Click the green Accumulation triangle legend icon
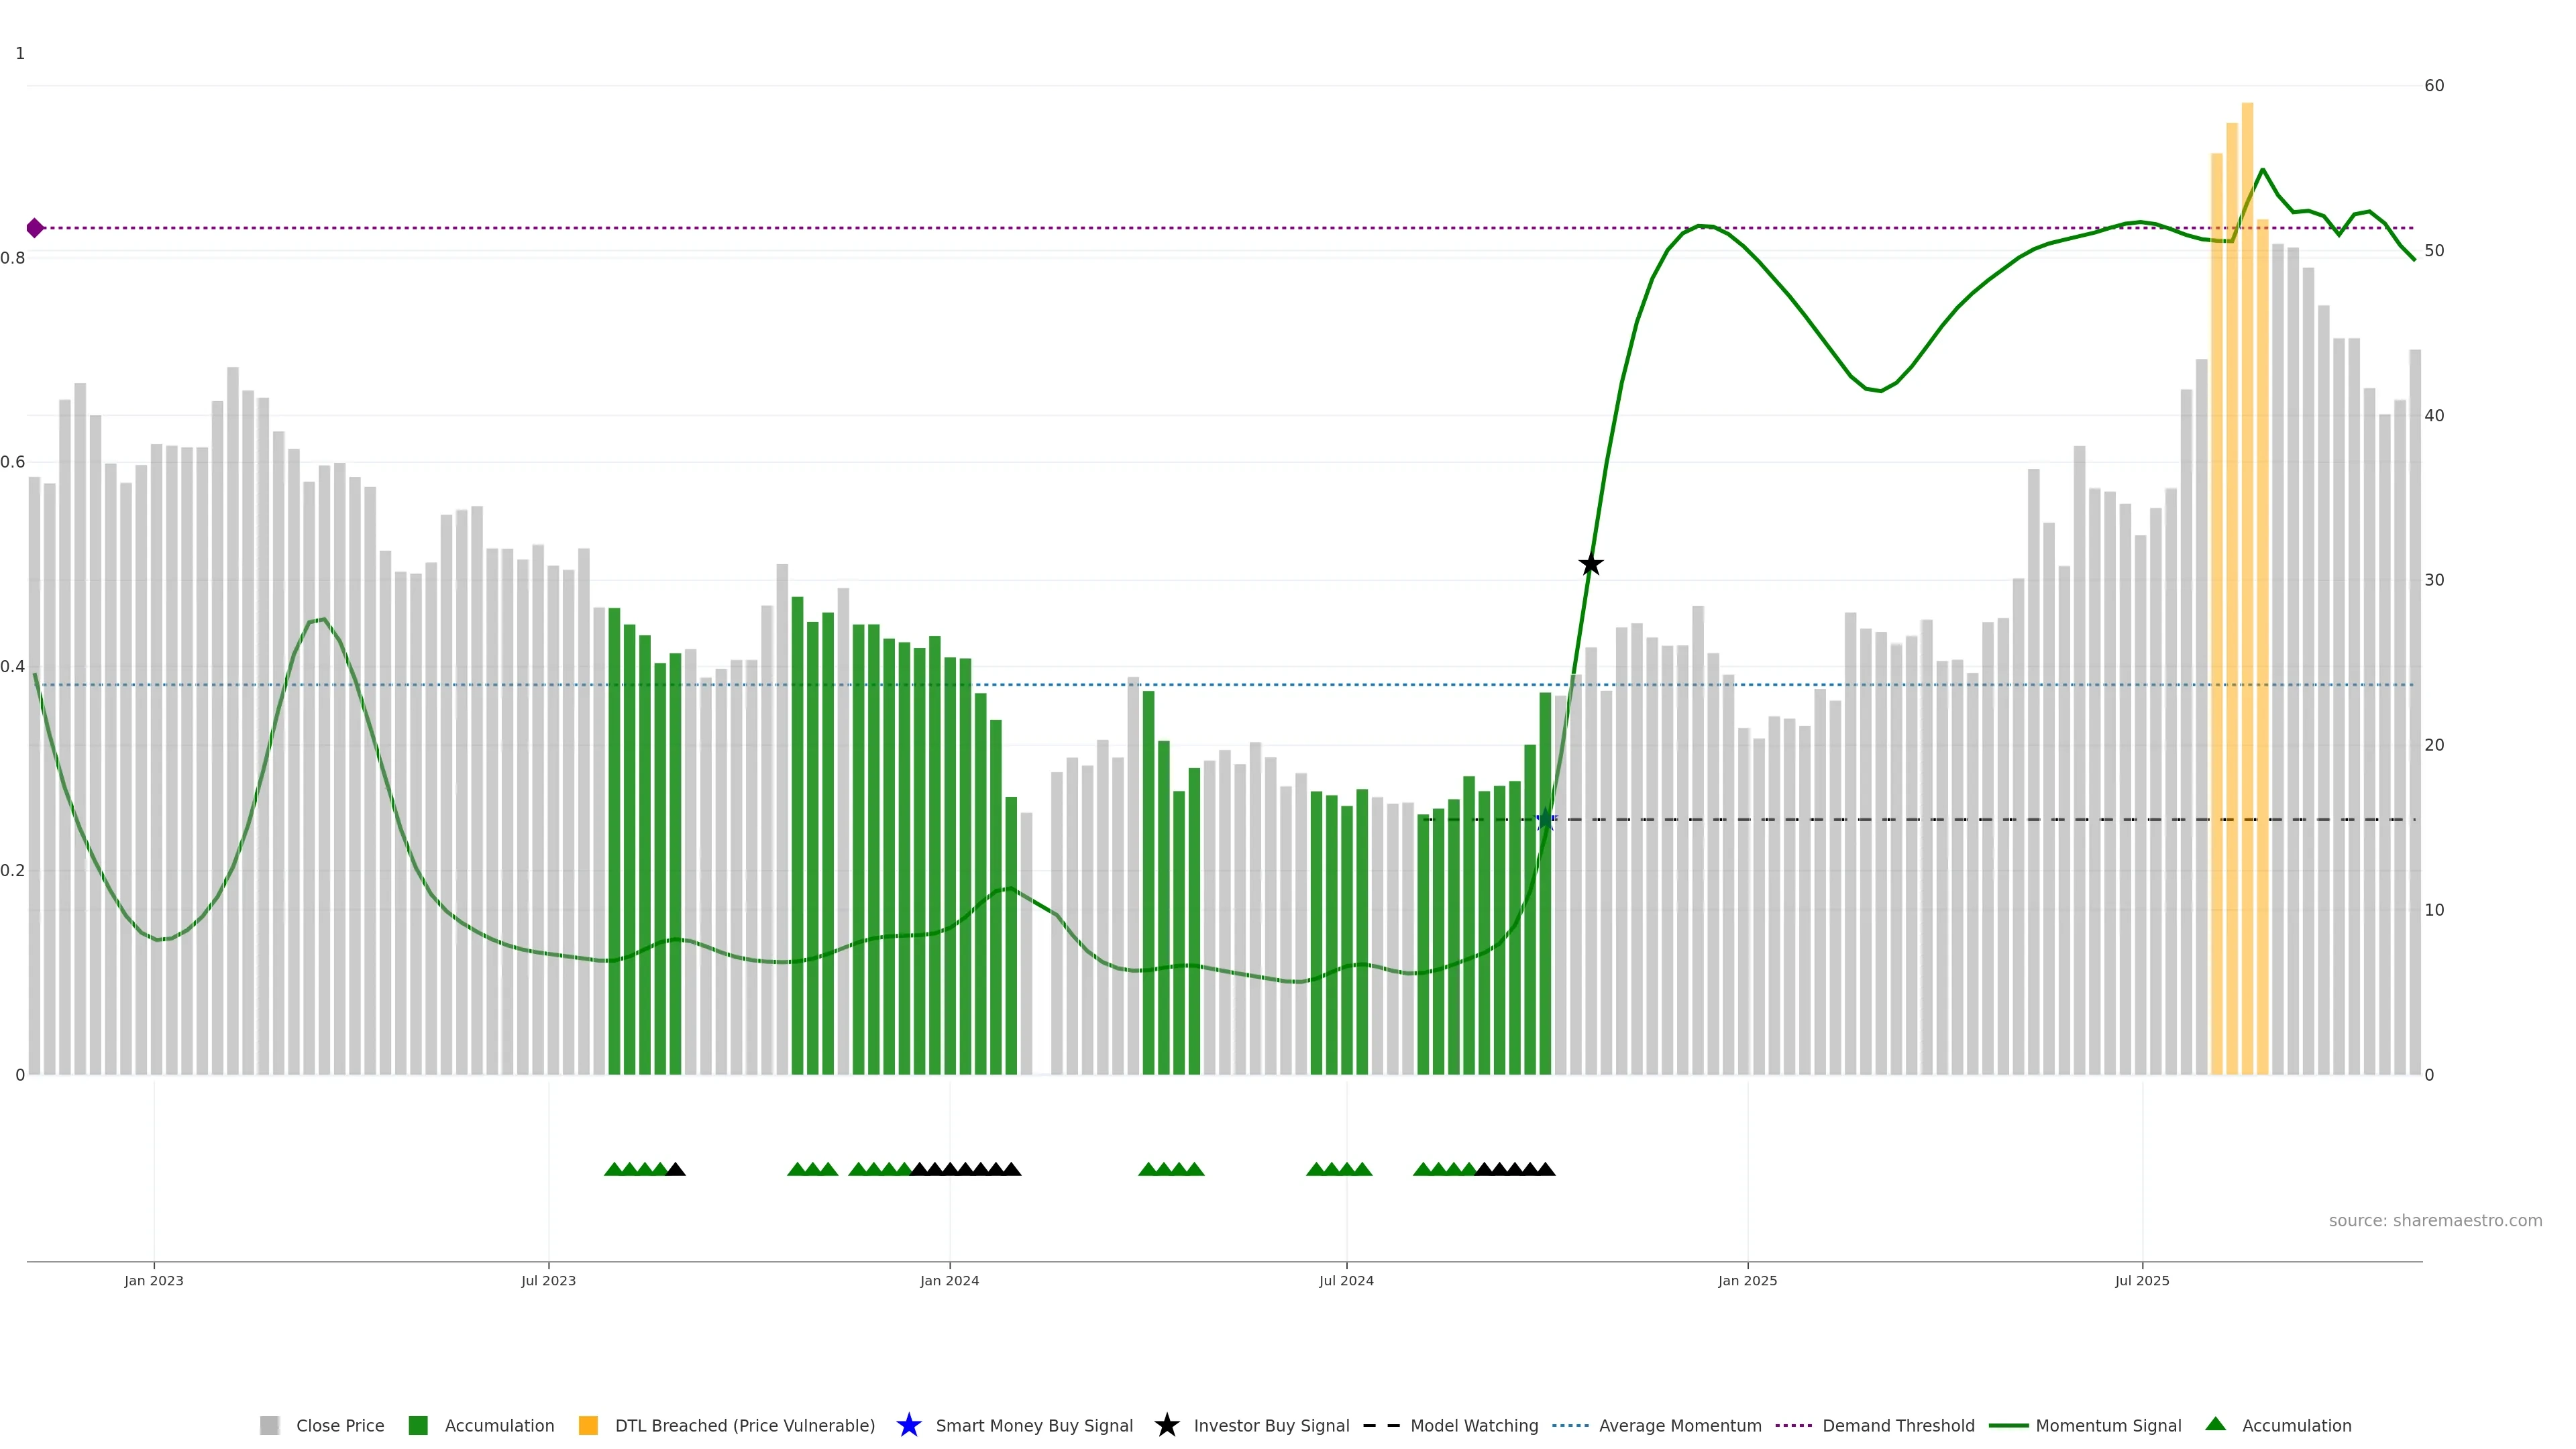 point(2215,1424)
